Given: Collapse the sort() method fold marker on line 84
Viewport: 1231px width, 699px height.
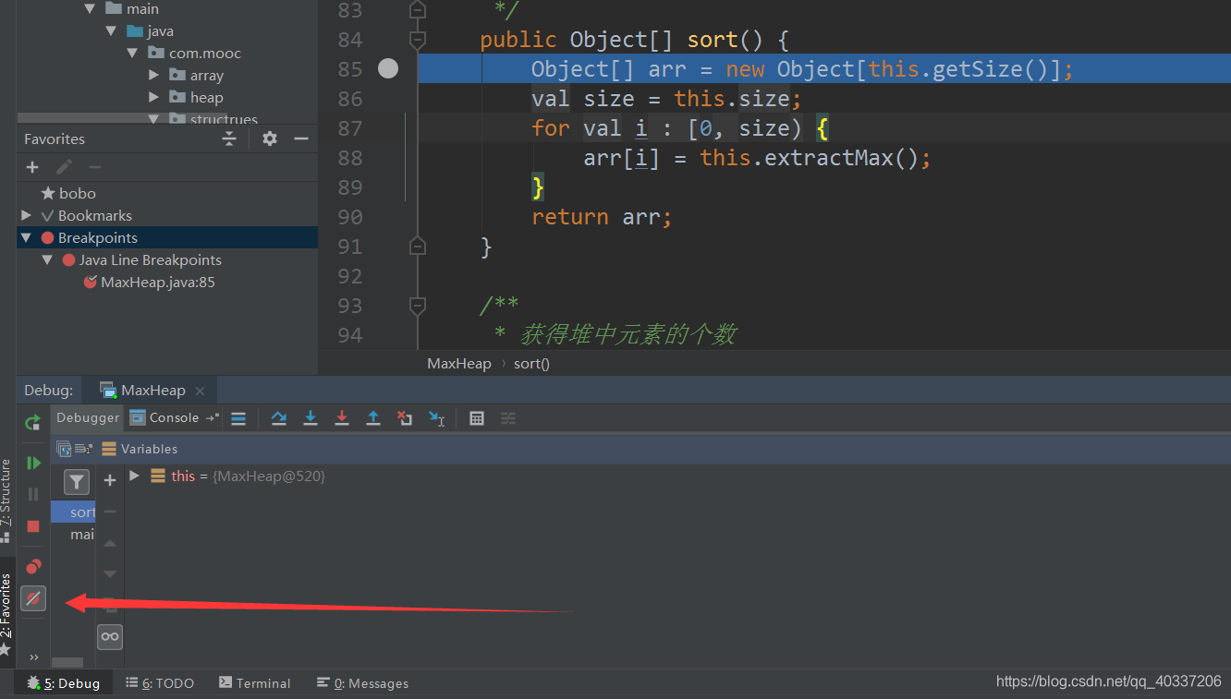Looking at the screenshot, I should (418, 39).
